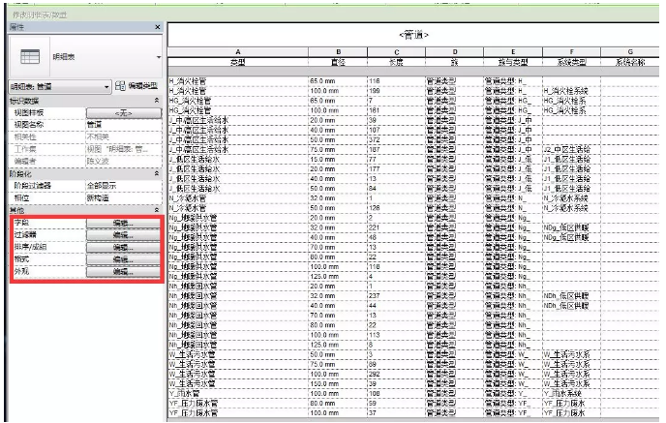This screenshot has height=423, width=666.
Task: Click the system type cell Y_雨水系统
Action: pyautogui.click(x=572, y=394)
